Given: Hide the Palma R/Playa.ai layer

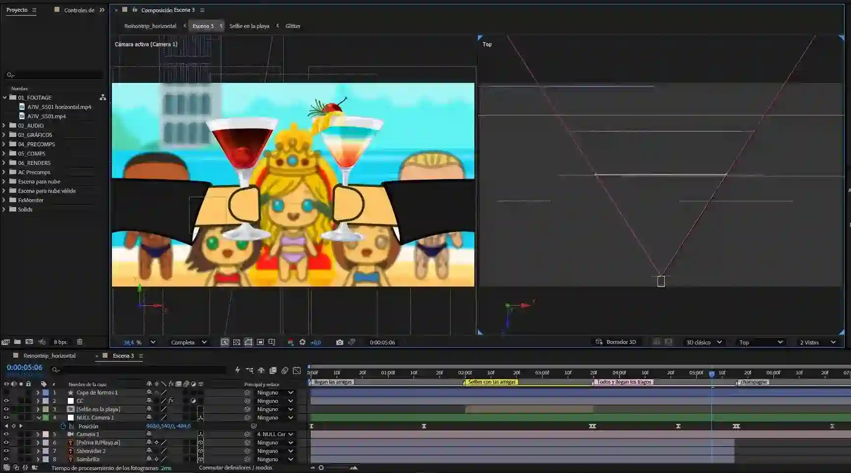Looking at the screenshot, I should pos(6,443).
